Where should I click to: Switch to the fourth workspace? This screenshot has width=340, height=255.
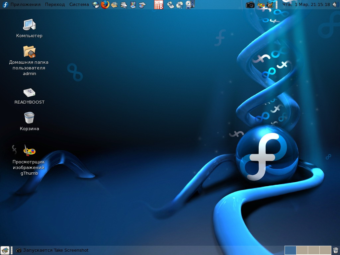325,250
